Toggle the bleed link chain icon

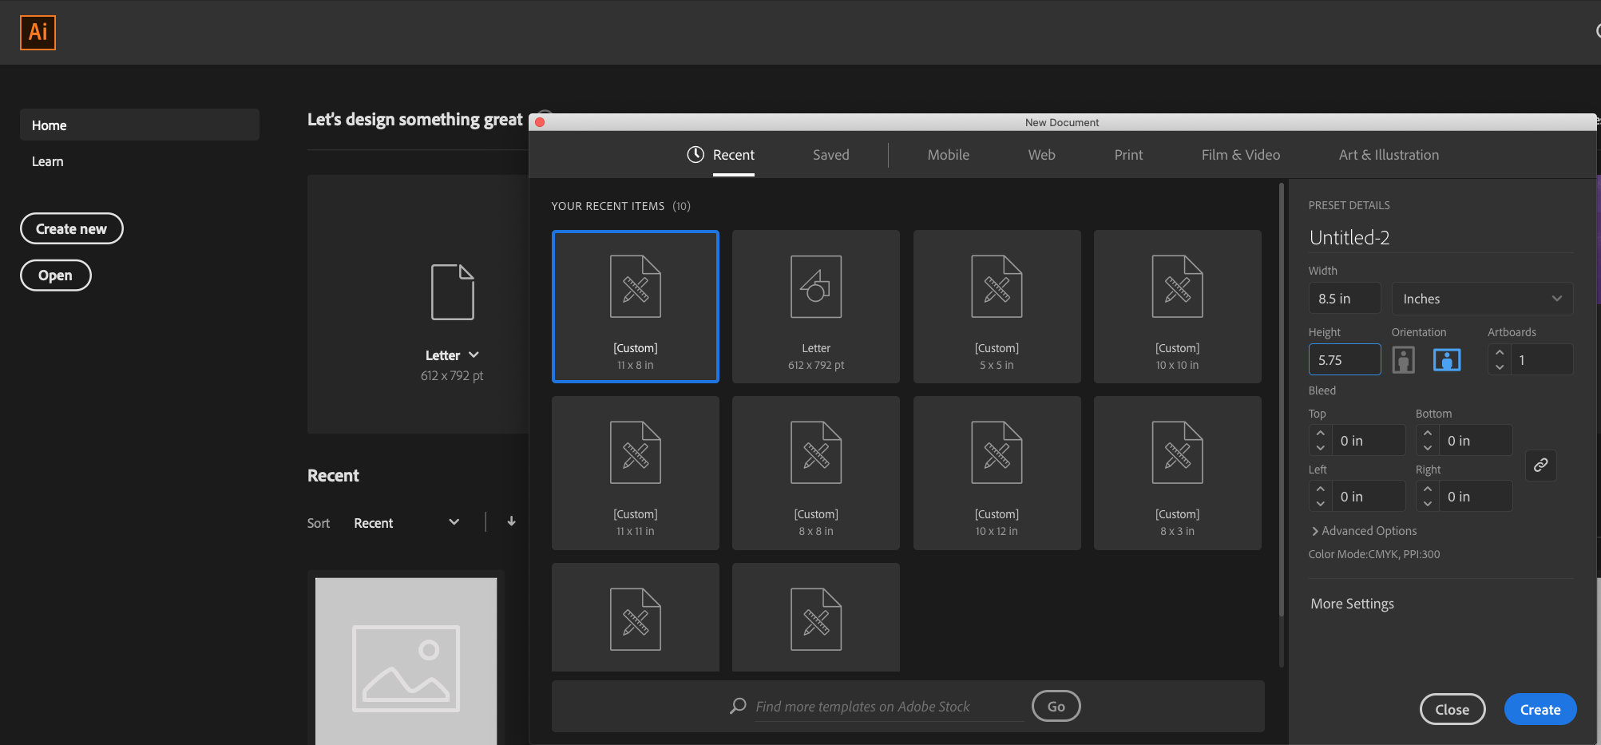tap(1541, 465)
